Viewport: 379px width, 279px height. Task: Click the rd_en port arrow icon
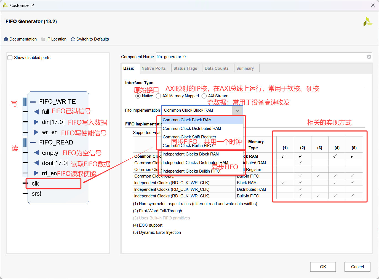pyautogui.click(x=36, y=173)
